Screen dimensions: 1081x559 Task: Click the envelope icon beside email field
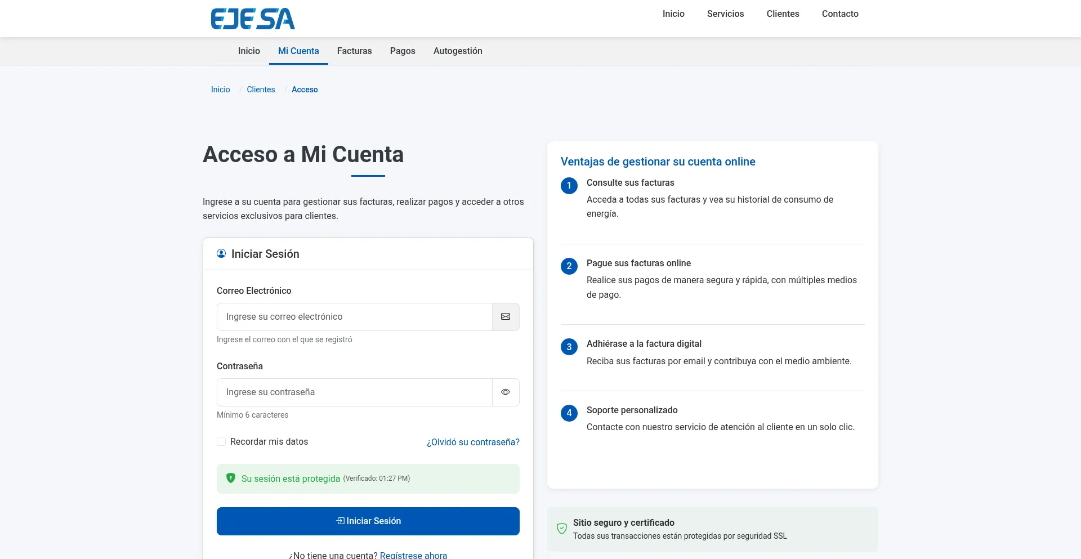point(506,317)
